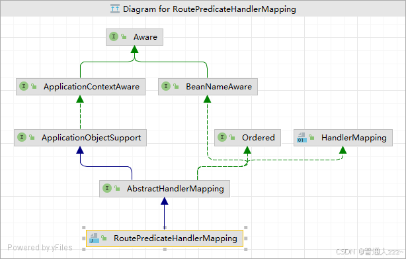Viewport: 406px width, 259px height.
Task: Select the Aware node label
Action: point(145,37)
